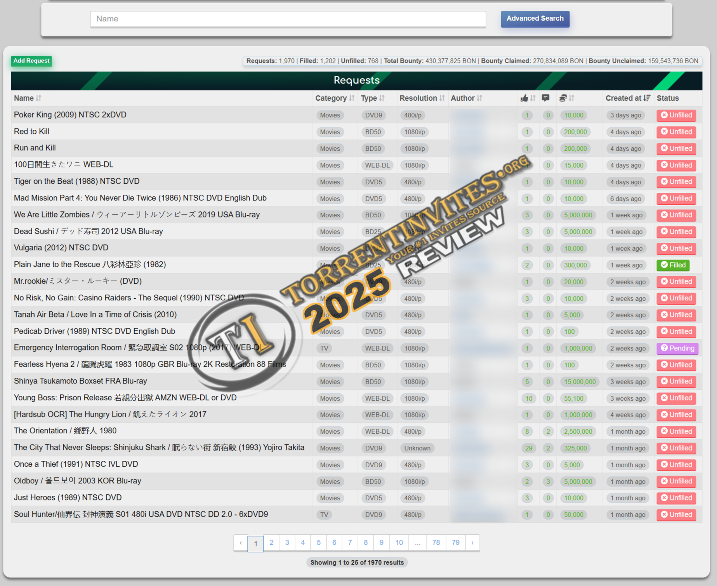Click BD25 type badge on Dead Sushi row

pos(373,232)
